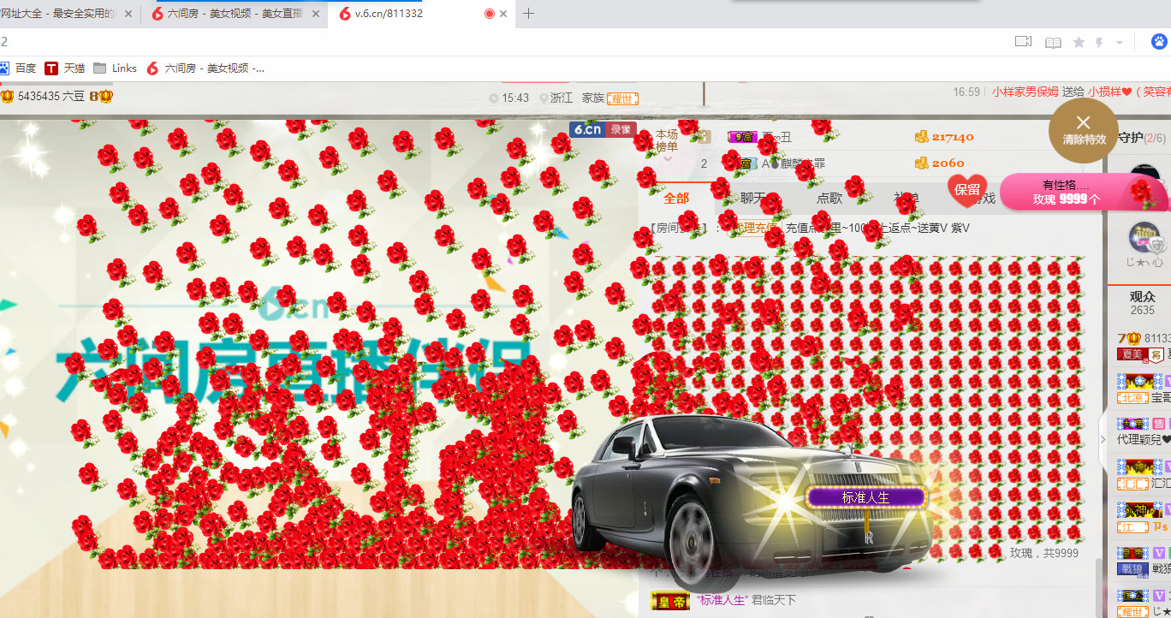This screenshot has height=618, width=1171.
Task: Click the browser address bar
Action: [x=505, y=42]
